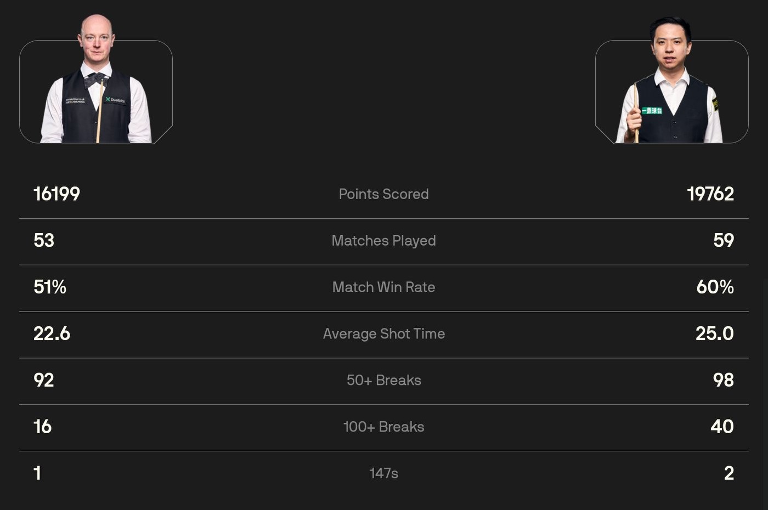Click the 40 century breaks value
This screenshot has height=510, width=768.
(722, 427)
